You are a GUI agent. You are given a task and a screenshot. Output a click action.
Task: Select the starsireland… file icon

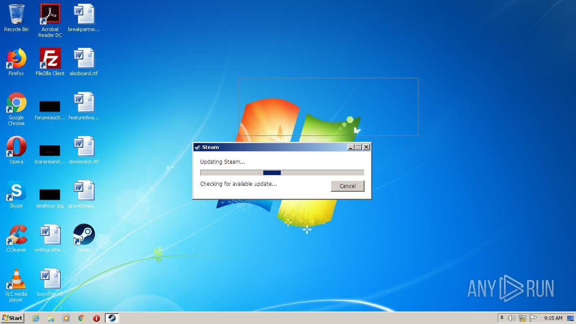(50, 154)
